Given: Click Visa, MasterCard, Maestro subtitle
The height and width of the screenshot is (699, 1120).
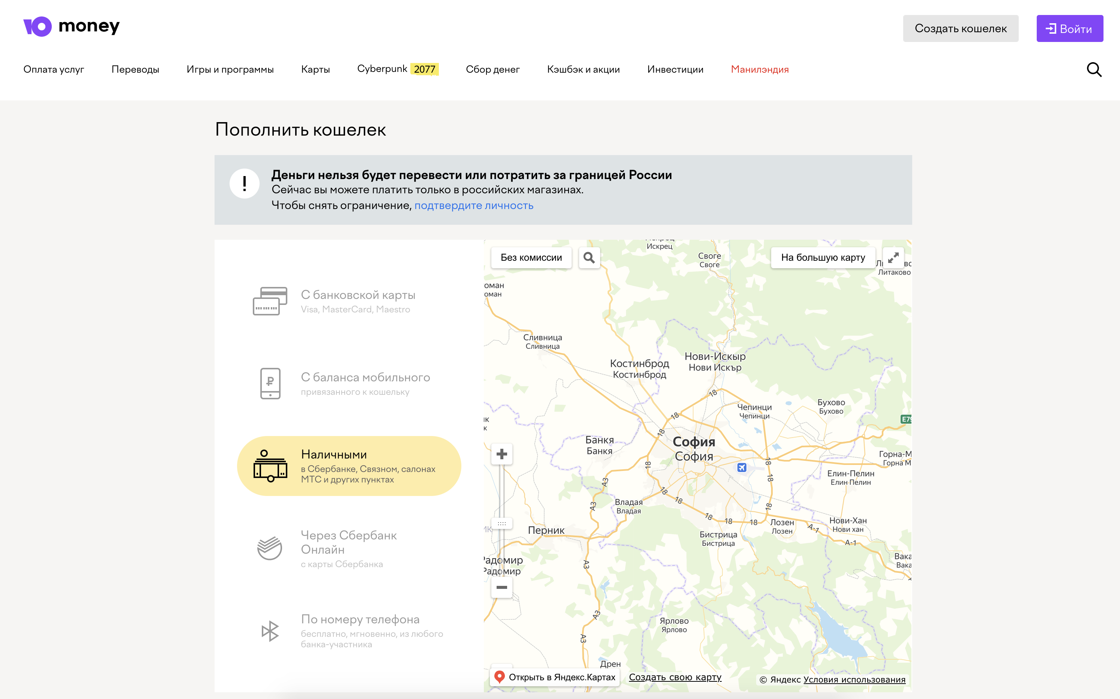Looking at the screenshot, I should pos(356,309).
